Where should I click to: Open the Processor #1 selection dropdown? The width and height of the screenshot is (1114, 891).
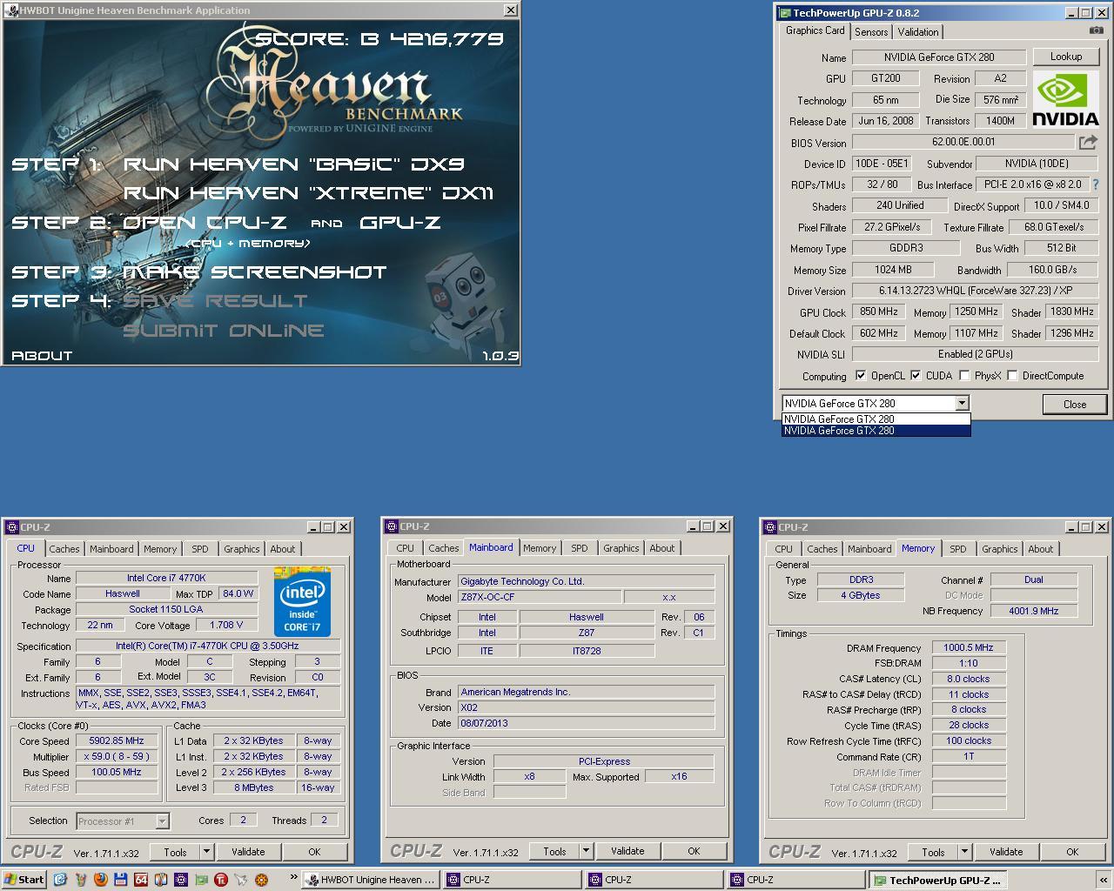[162, 821]
